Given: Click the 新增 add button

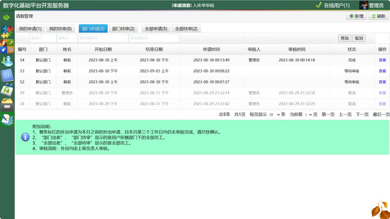Looking at the screenshot, I should click(356, 17).
